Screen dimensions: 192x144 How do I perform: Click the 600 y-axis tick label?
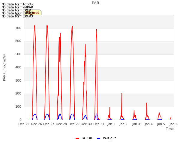click(x=18, y=41)
